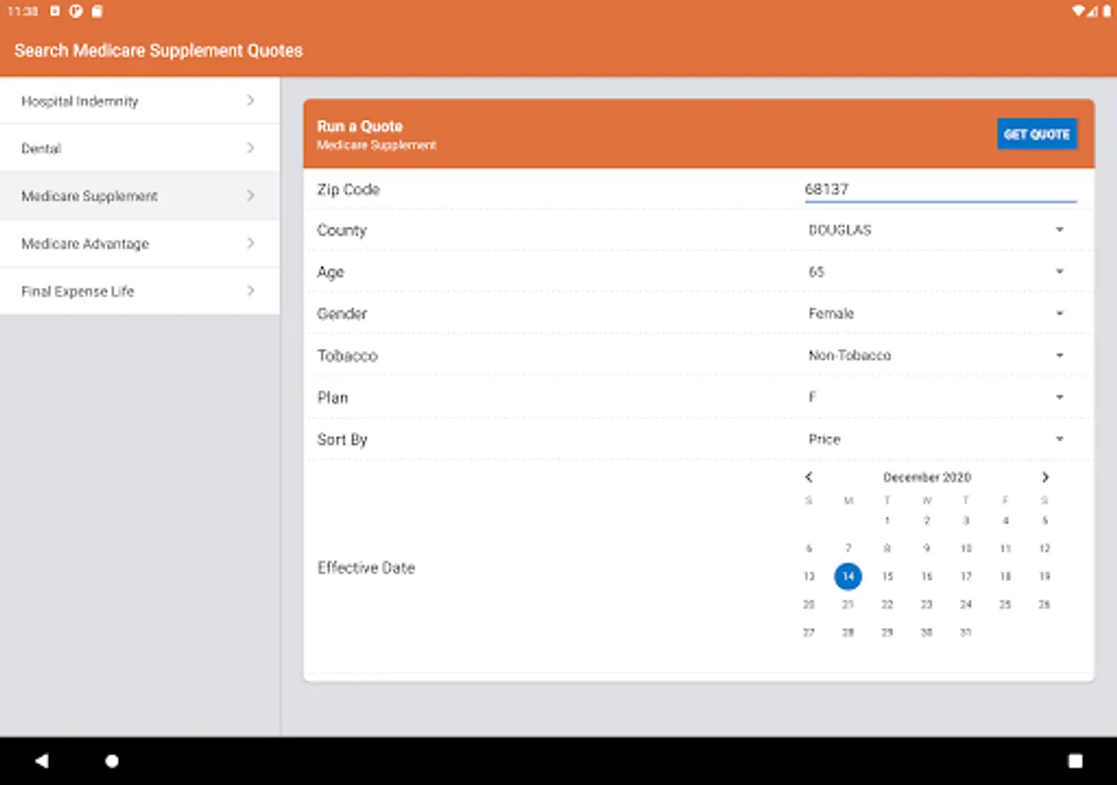Click the 'Zip Code' label
Image resolution: width=1117 pixels, height=785 pixels.
coord(348,189)
